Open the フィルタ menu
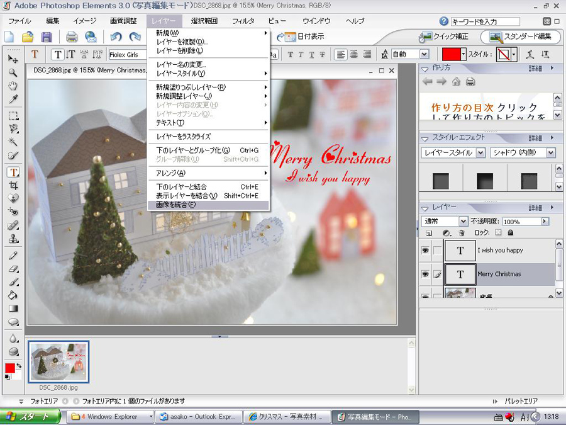Image resolution: width=566 pixels, height=425 pixels. [243, 21]
